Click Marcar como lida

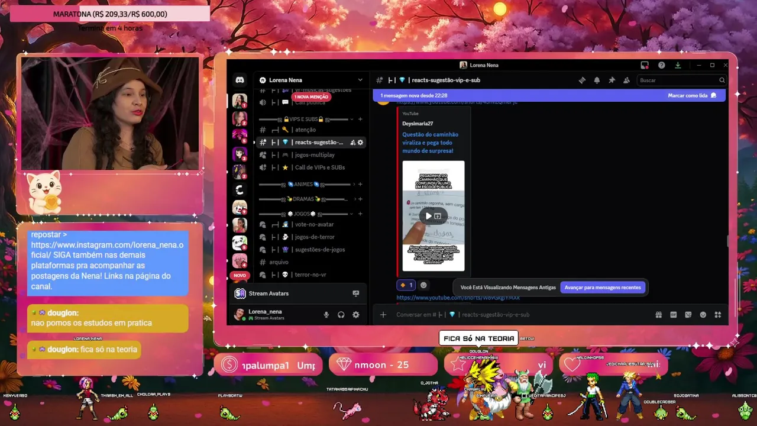[x=692, y=95]
